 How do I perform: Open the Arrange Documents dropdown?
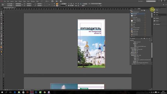tap(61, 1)
